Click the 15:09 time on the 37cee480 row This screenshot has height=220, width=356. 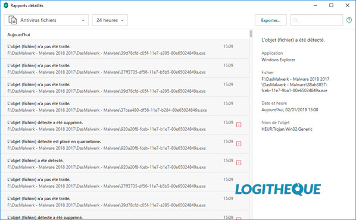(x=228, y=103)
